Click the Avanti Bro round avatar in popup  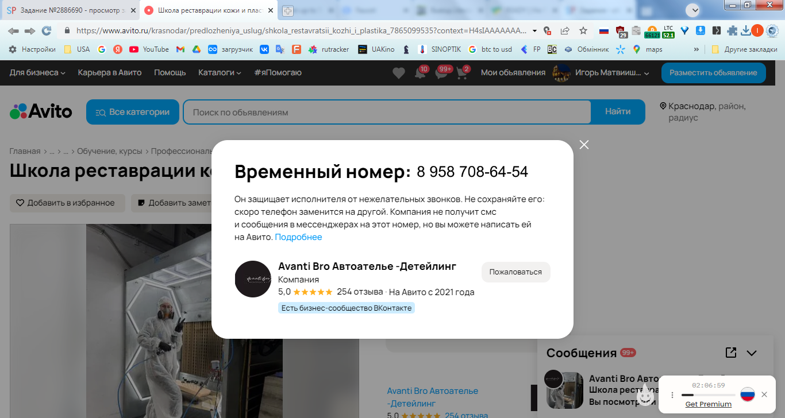click(x=253, y=279)
